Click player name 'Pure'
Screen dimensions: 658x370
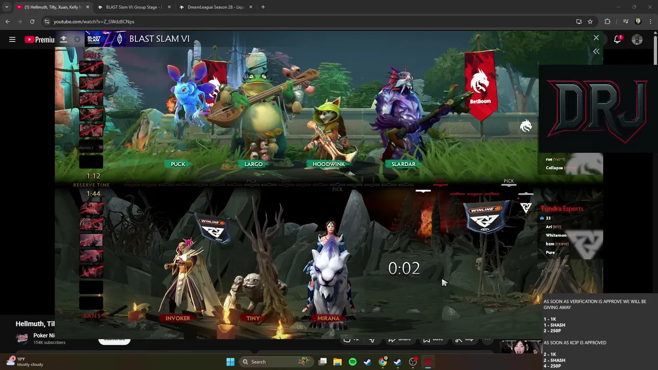point(550,252)
